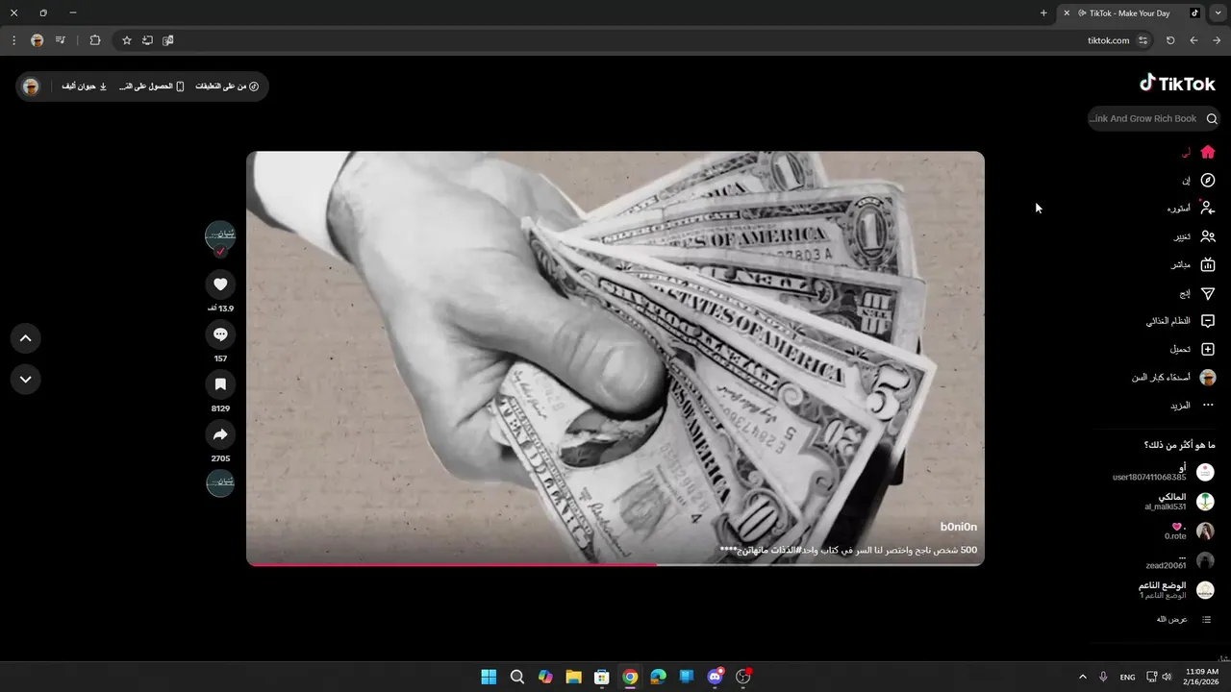Go to previous video with up arrow
This screenshot has height=692, width=1231.
point(26,338)
